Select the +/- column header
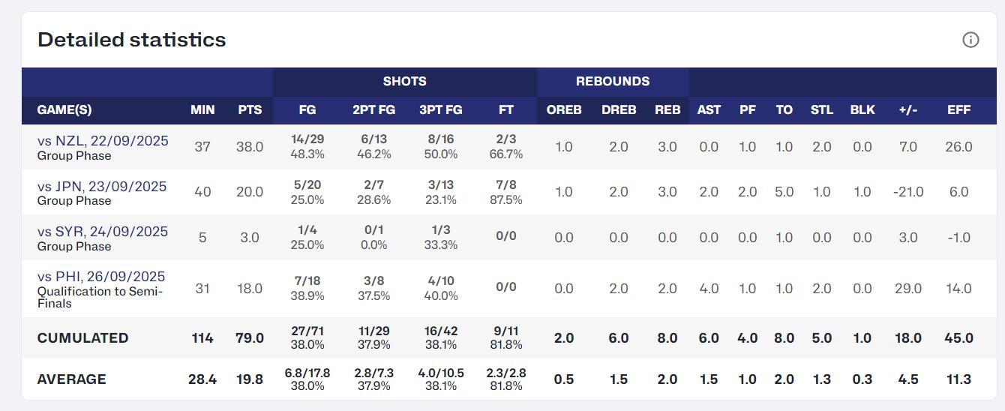Viewport: 1005px width, 411px height. pos(908,109)
